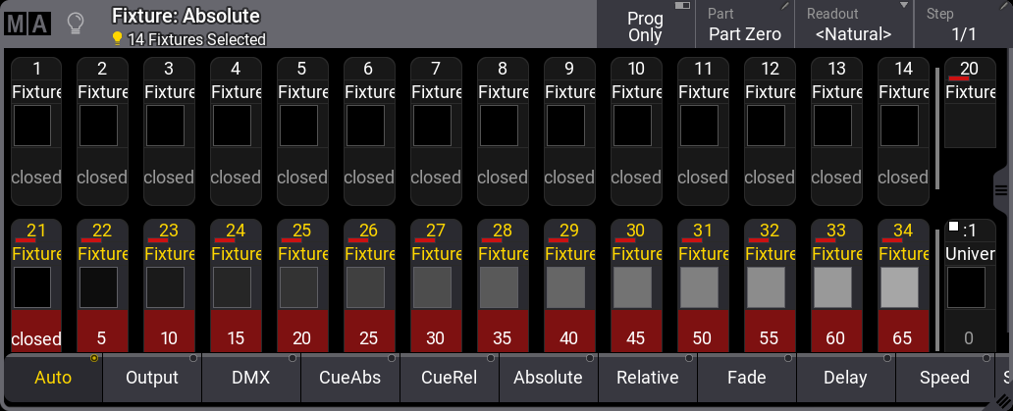Image resolution: width=1013 pixels, height=411 pixels.
Task: Switch to Output layer
Action: 152,378
